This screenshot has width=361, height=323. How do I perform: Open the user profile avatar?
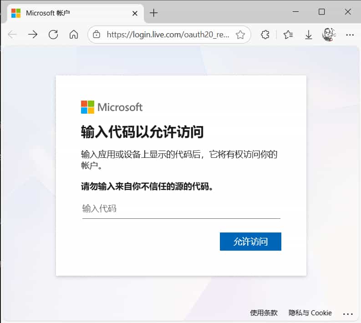click(x=329, y=35)
